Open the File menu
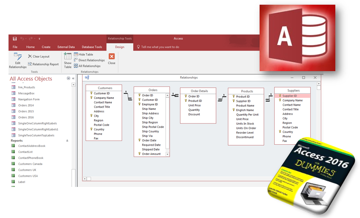Image resolution: width=360 pixels, height=218 pixels. click(x=15, y=47)
